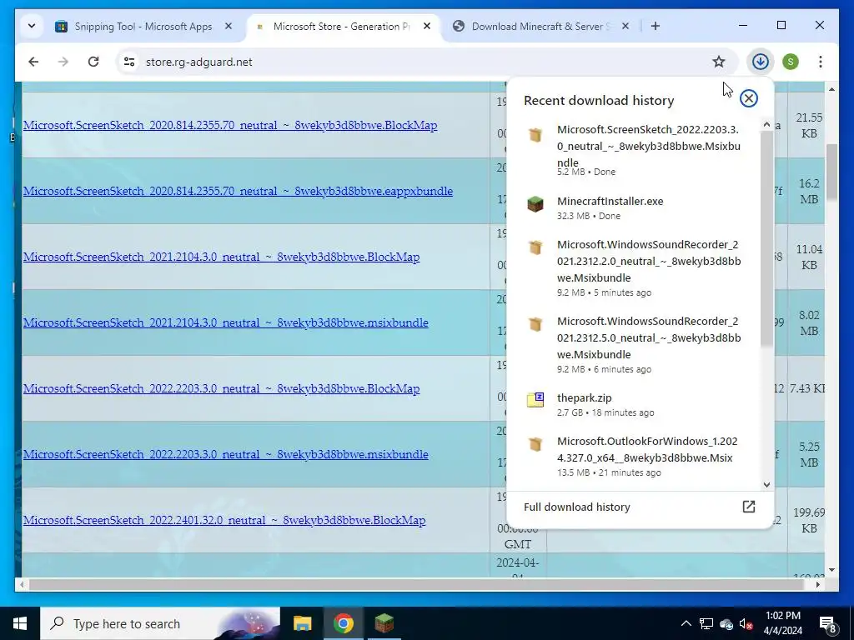Download ScreenSketch_2022.2203.3.0 BlockMap link

(x=221, y=388)
